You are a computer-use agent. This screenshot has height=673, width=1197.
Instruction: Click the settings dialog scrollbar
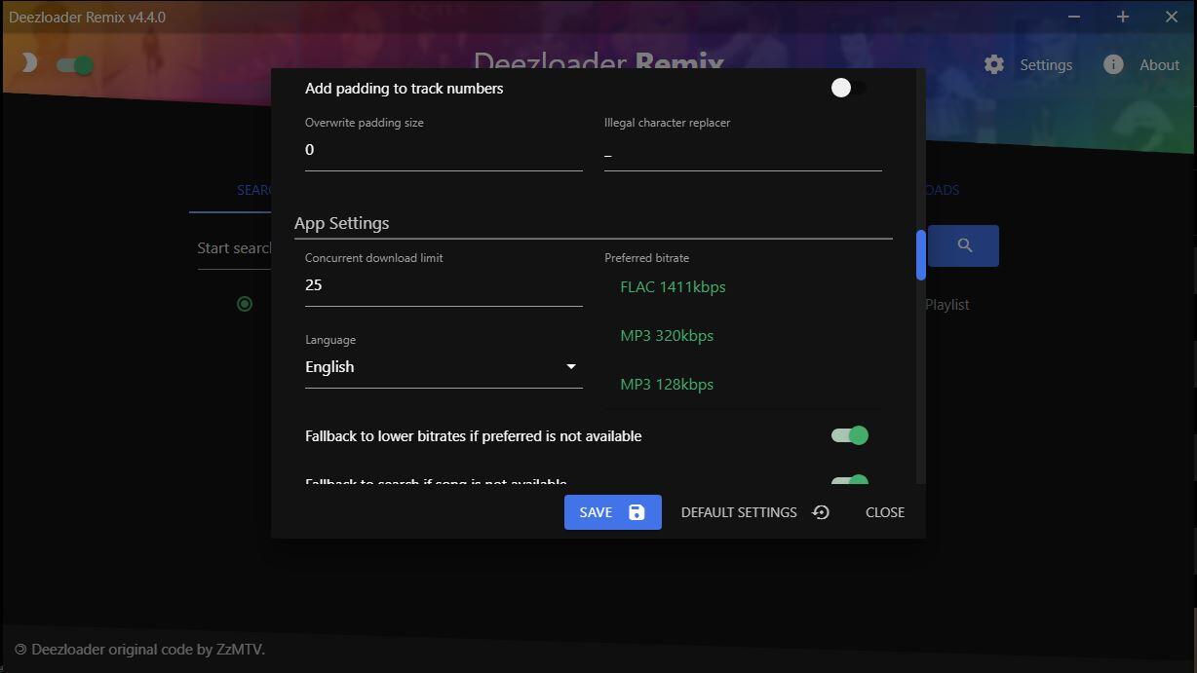tap(919, 253)
